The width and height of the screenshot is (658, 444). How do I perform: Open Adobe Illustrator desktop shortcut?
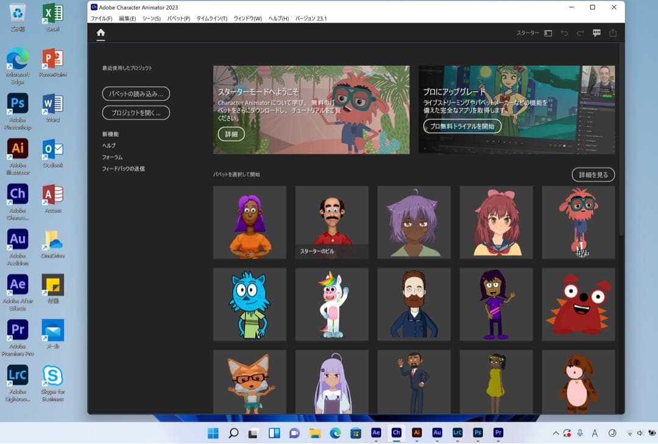[x=18, y=153]
